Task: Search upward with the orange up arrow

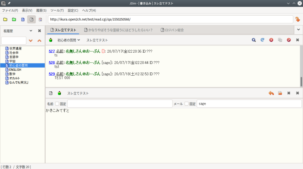Action: click(39, 41)
